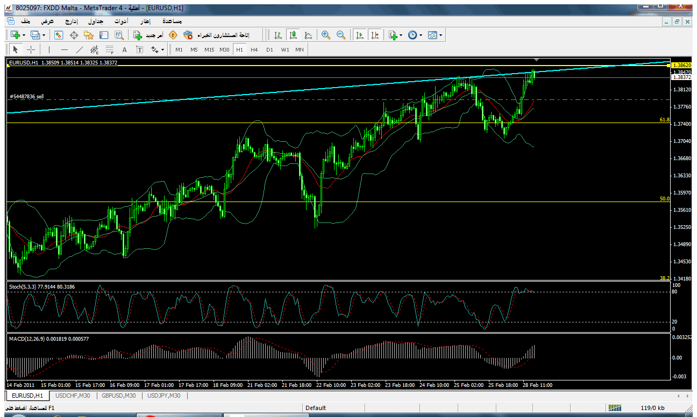Viewport: 697px width, 417px height.
Task: Open the ملف menu
Action: pyautogui.click(x=26, y=21)
